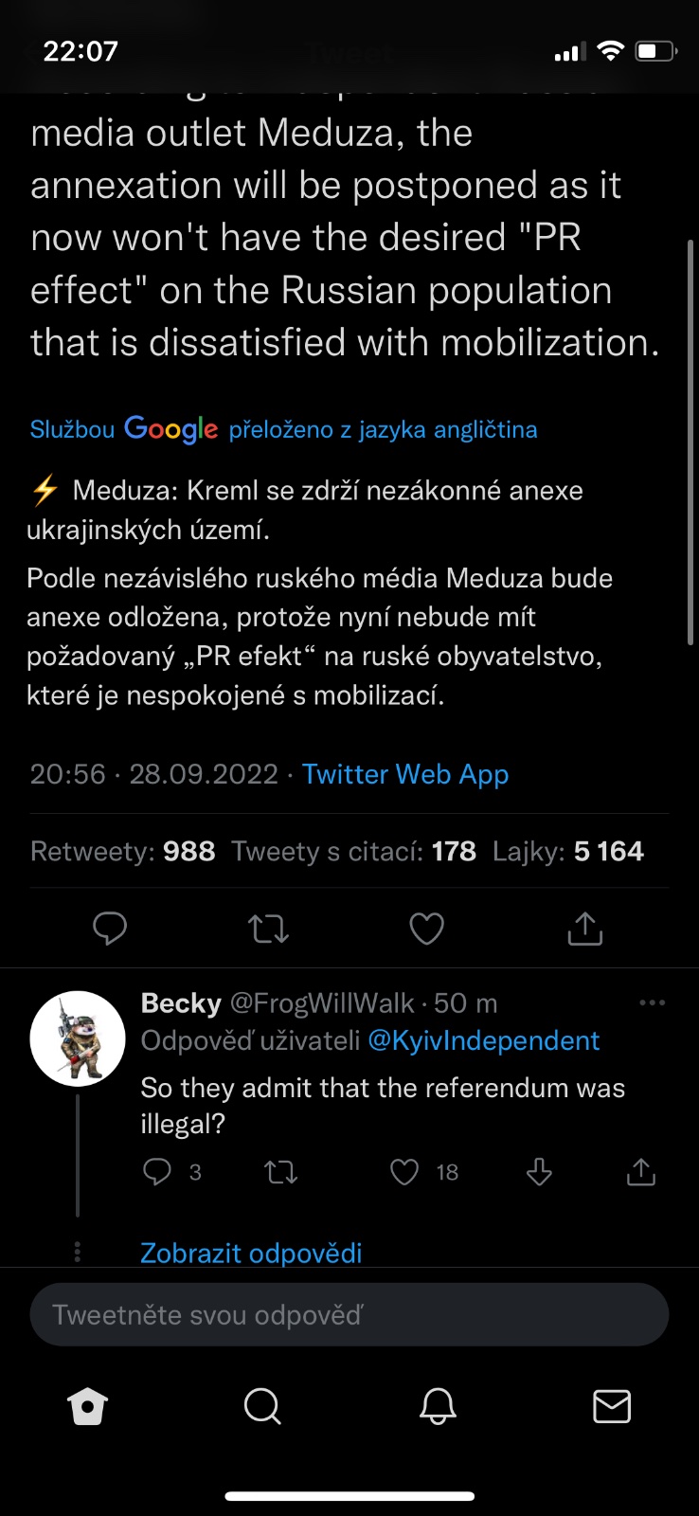View the 178 quote tweets

point(353,851)
